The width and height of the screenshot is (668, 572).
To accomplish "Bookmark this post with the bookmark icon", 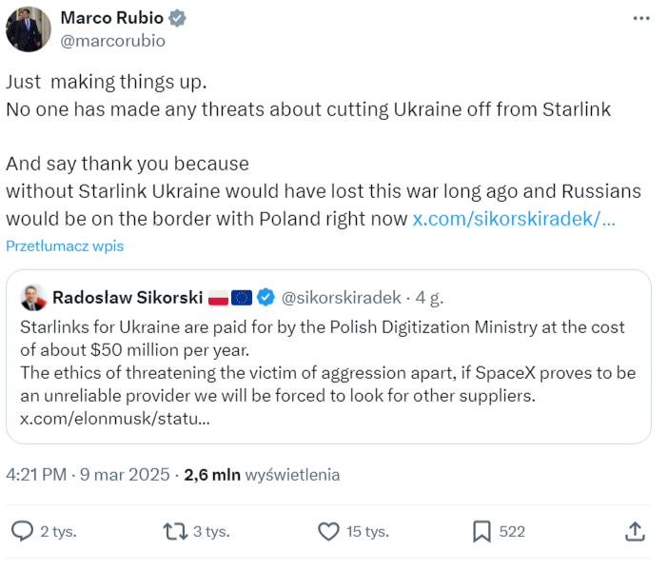I will point(482,531).
